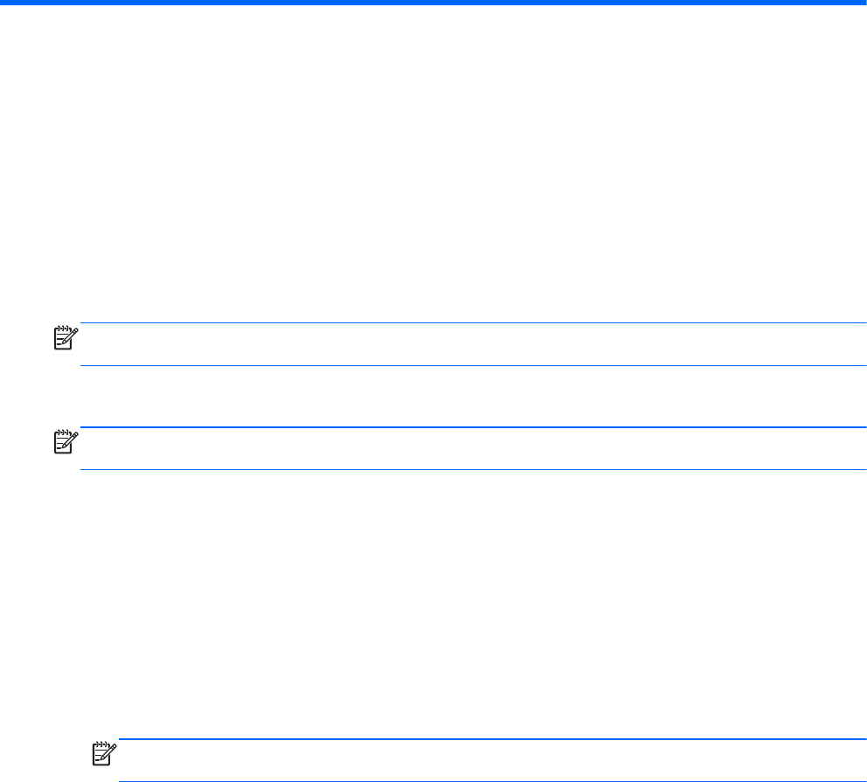
Task: Click the second note pencil icon
Action: [x=66, y=442]
